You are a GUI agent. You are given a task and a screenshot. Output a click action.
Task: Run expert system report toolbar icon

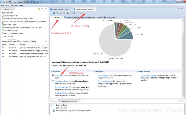tap(68, 13)
